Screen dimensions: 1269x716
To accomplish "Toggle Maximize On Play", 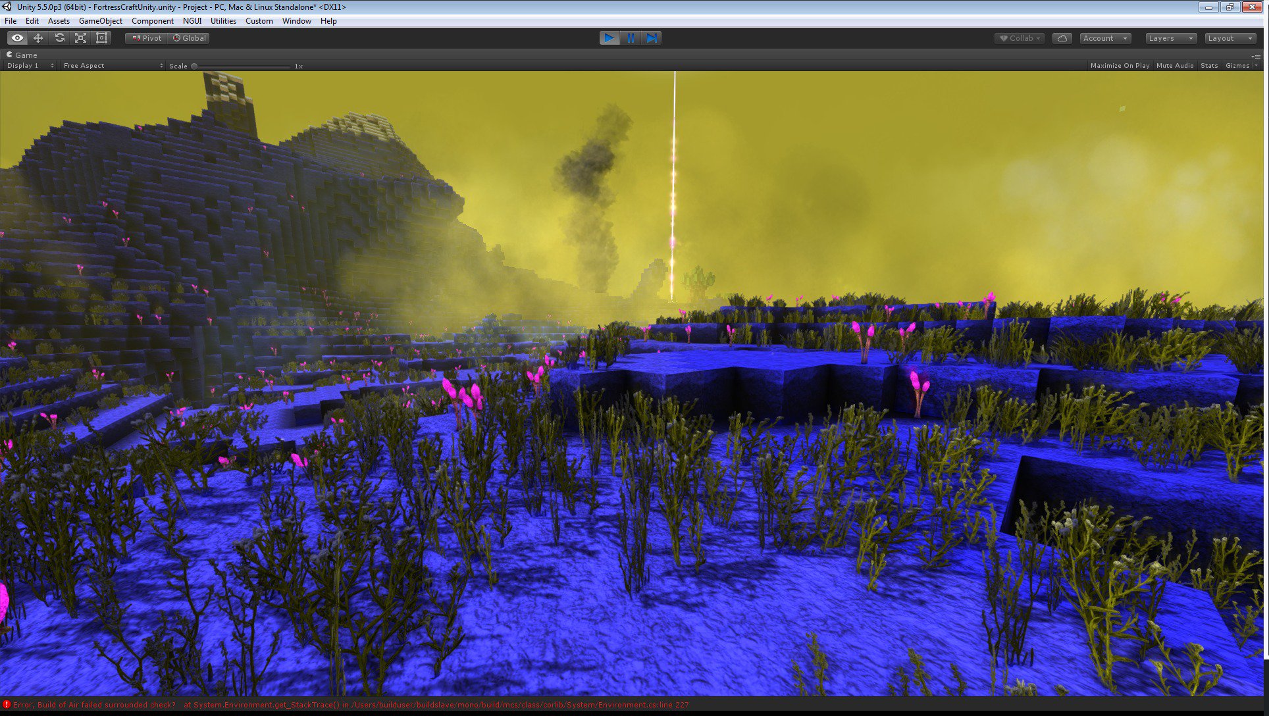I will pyautogui.click(x=1120, y=66).
